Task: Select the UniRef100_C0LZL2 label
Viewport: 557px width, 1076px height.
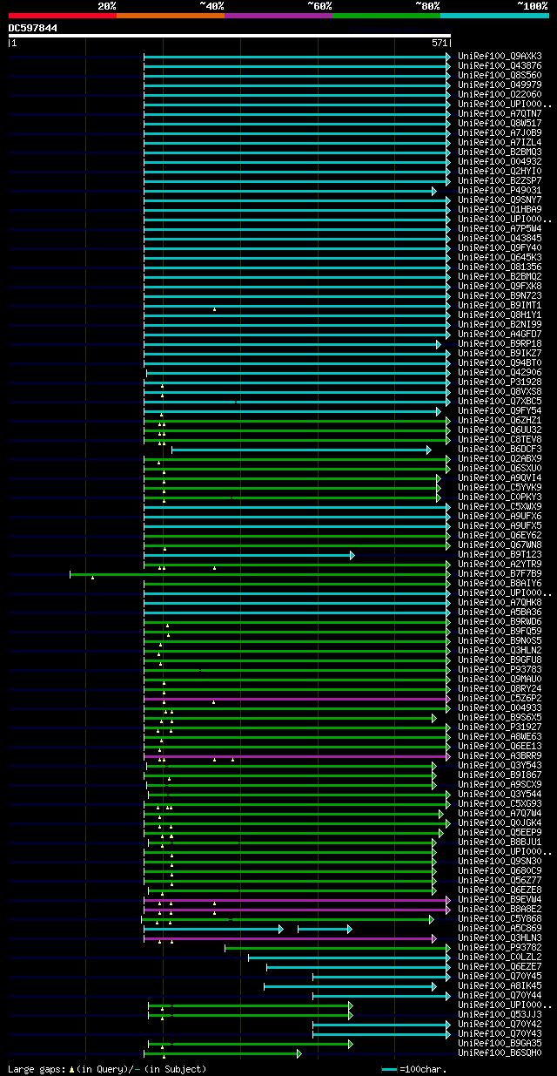Action: (500, 957)
